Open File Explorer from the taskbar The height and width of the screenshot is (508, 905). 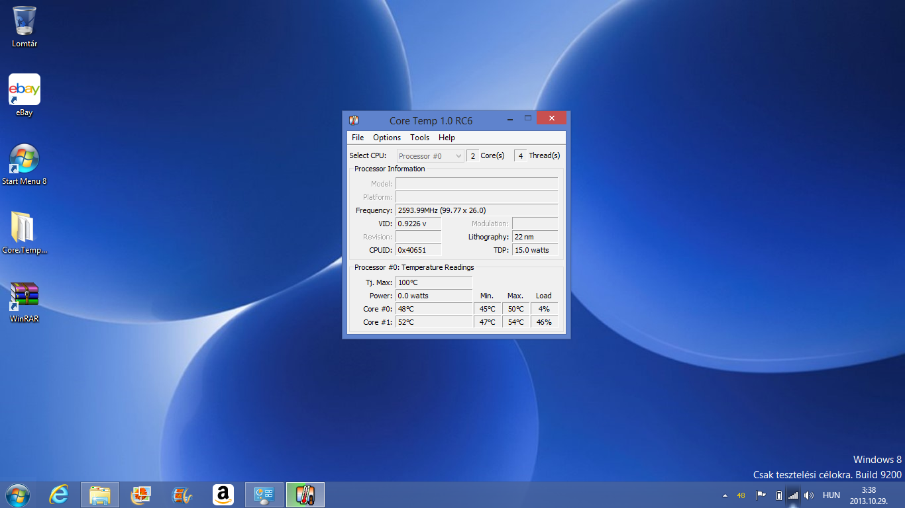pos(100,495)
